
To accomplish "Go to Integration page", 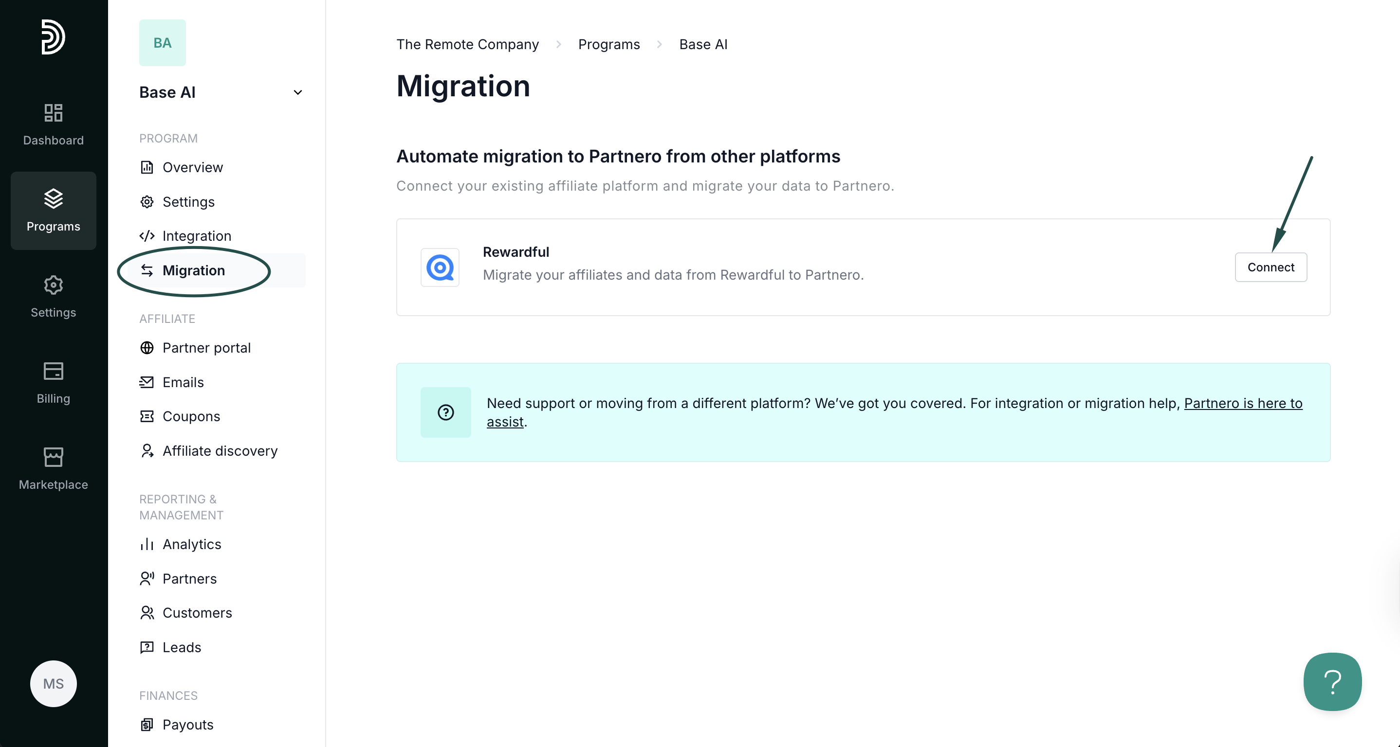I will [197, 235].
